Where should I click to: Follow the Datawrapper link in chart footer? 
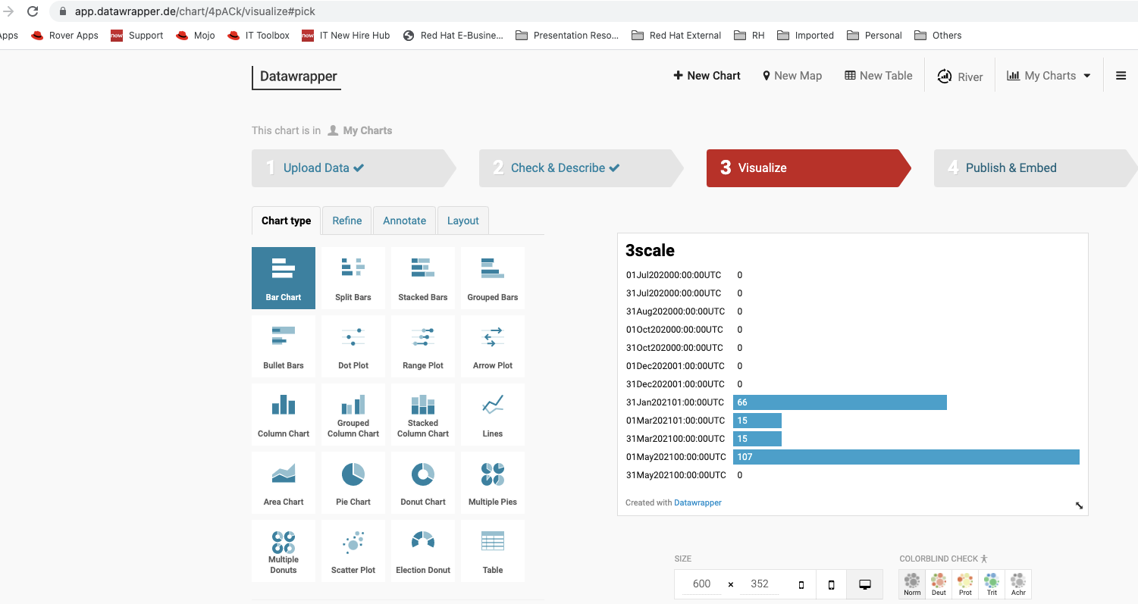coord(698,502)
